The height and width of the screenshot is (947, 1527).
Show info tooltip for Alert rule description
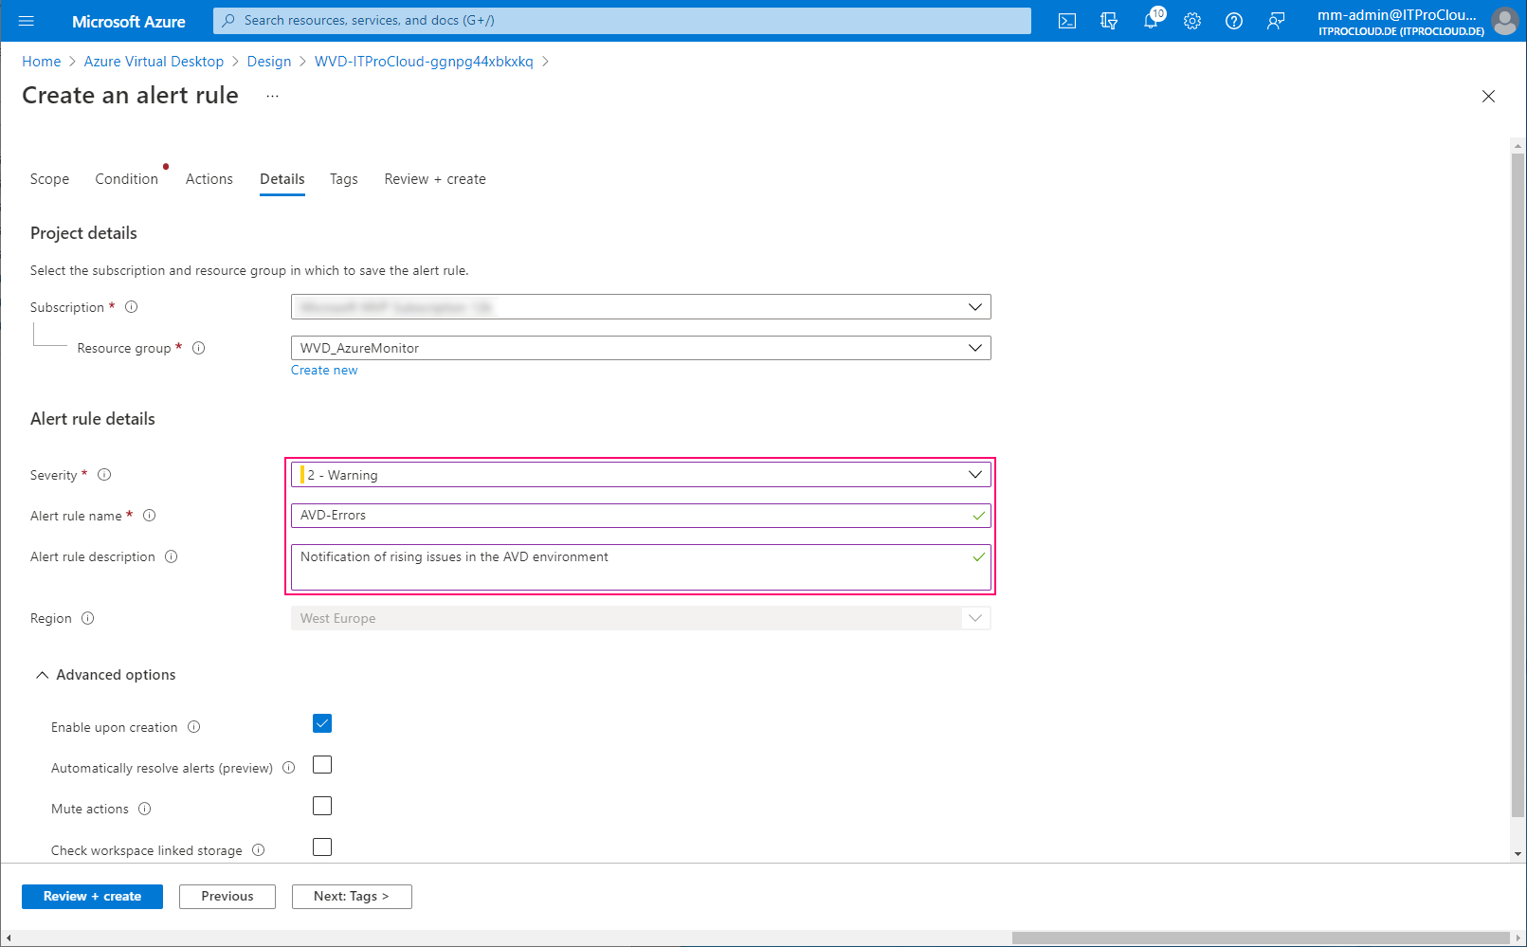click(171, 556)
